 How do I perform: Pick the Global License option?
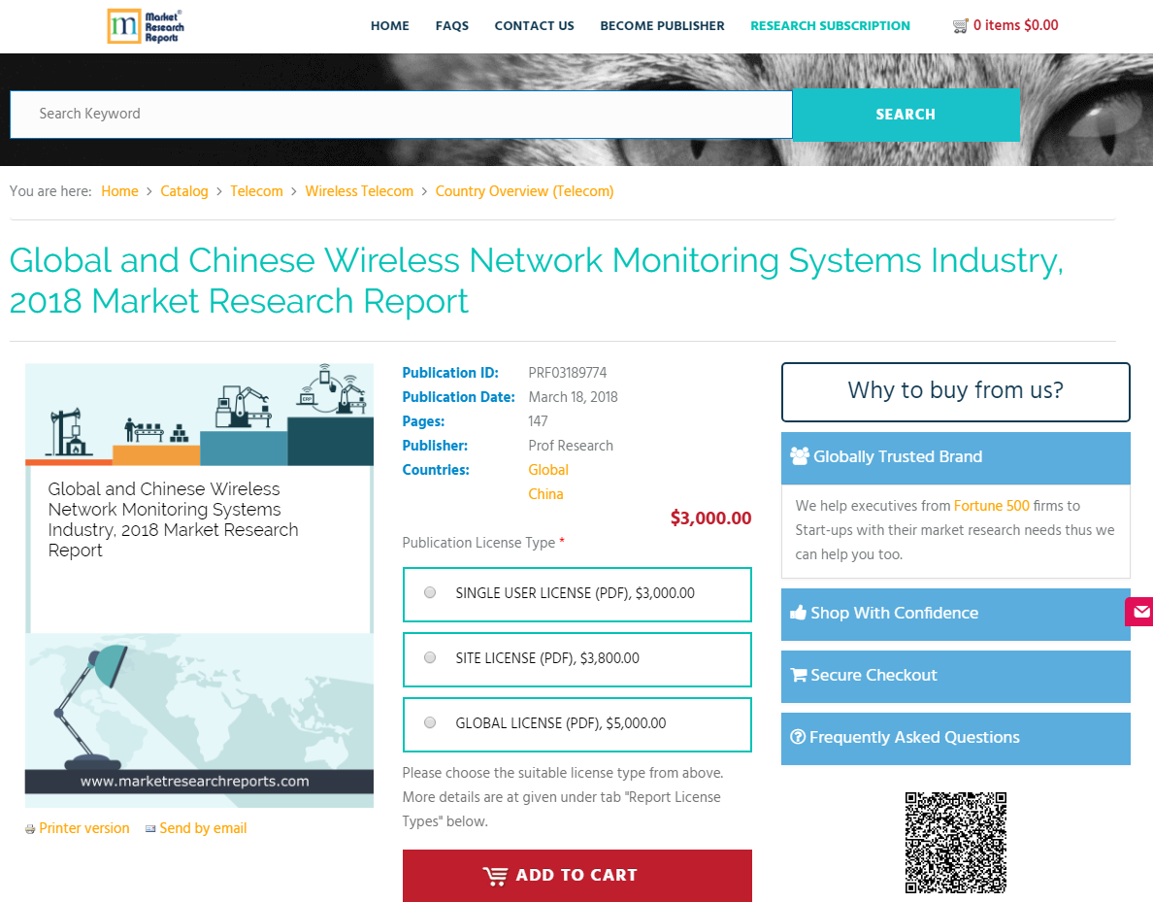429,722
